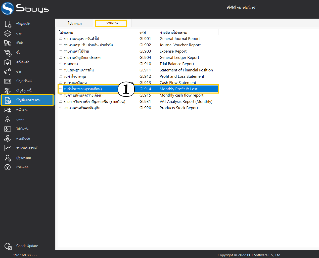319x258 pixels.
Task: Click the 192.168.88.222 server address text
Action: coord(25,255)
